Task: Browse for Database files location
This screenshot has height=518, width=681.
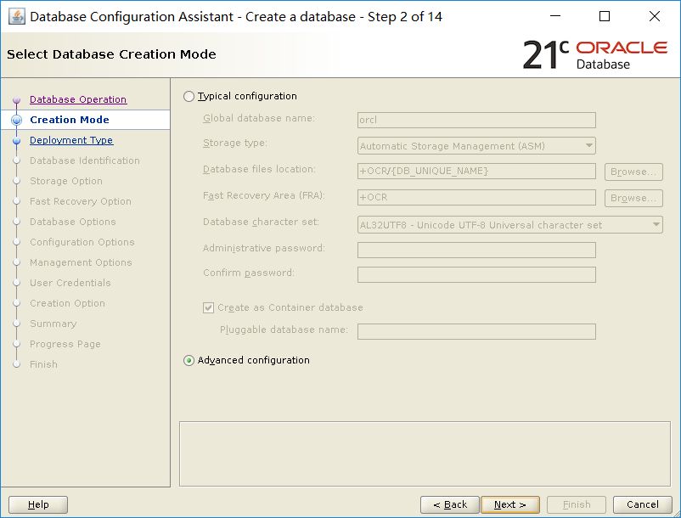Action: (x=633, y=172)
